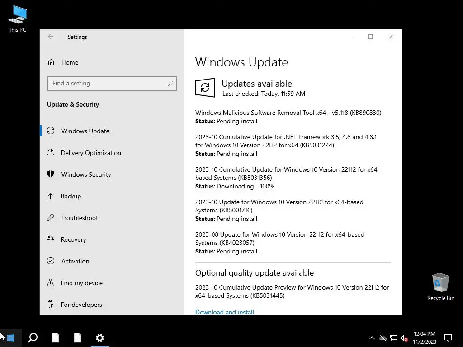463x347 pixels.
Task: Click the Optional quality update available heading
Action: [x=255, y=273]
